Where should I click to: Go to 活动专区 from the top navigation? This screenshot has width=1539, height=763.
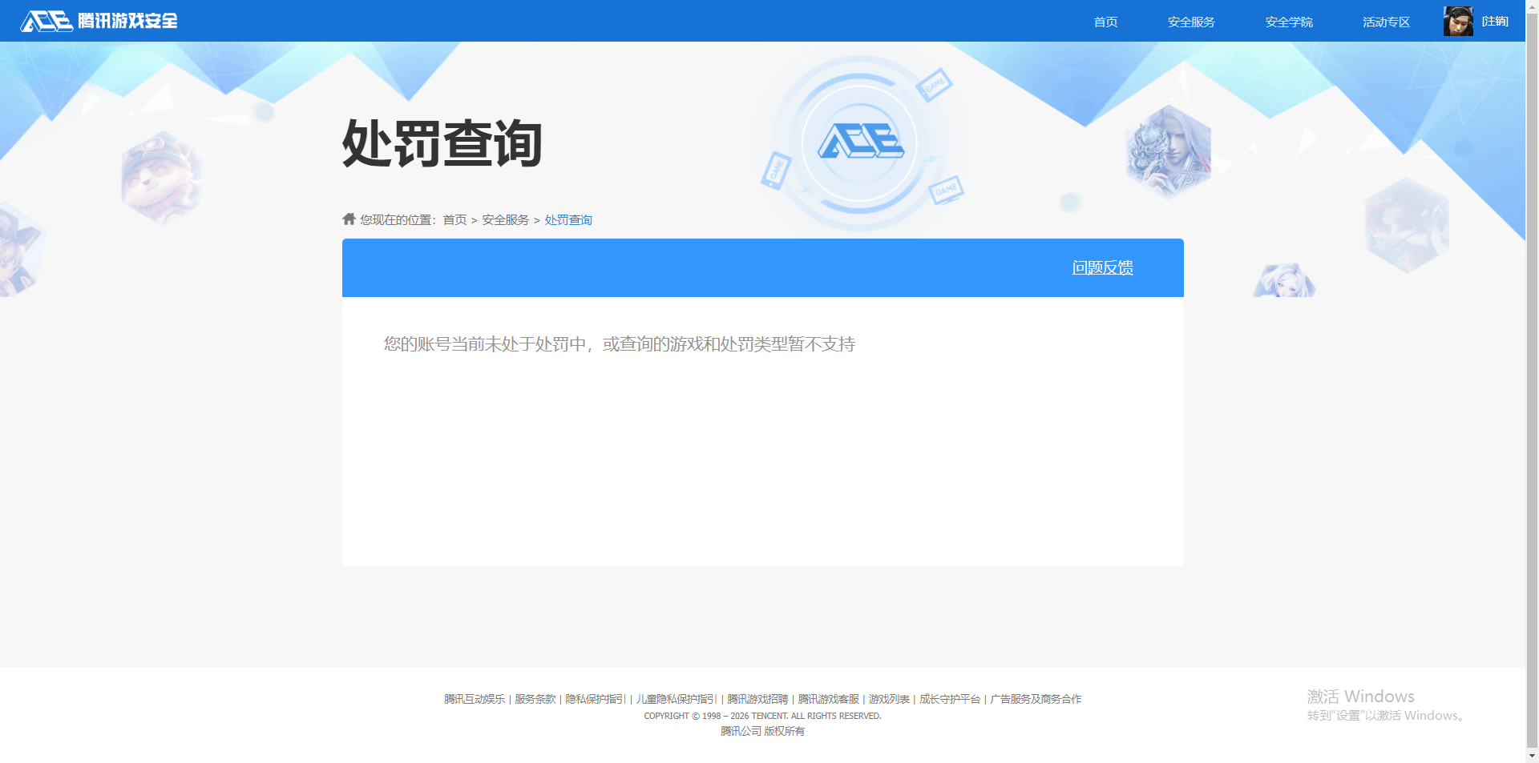tap(1385, 22)
